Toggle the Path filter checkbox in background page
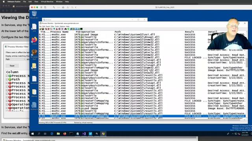 click(x=7, y=79)
